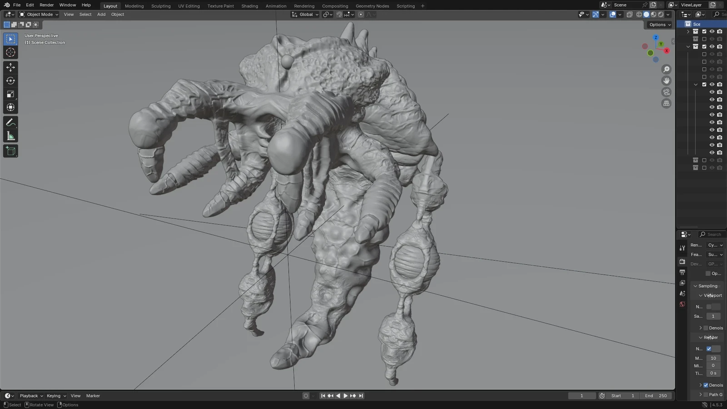Open the Add Cube tool
This screenshot has width=727, height=409.
point(10,151)
